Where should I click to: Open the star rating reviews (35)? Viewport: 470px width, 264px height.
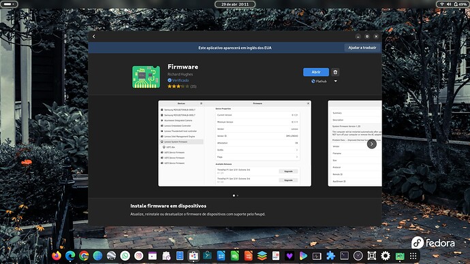(x=182, y=86)
